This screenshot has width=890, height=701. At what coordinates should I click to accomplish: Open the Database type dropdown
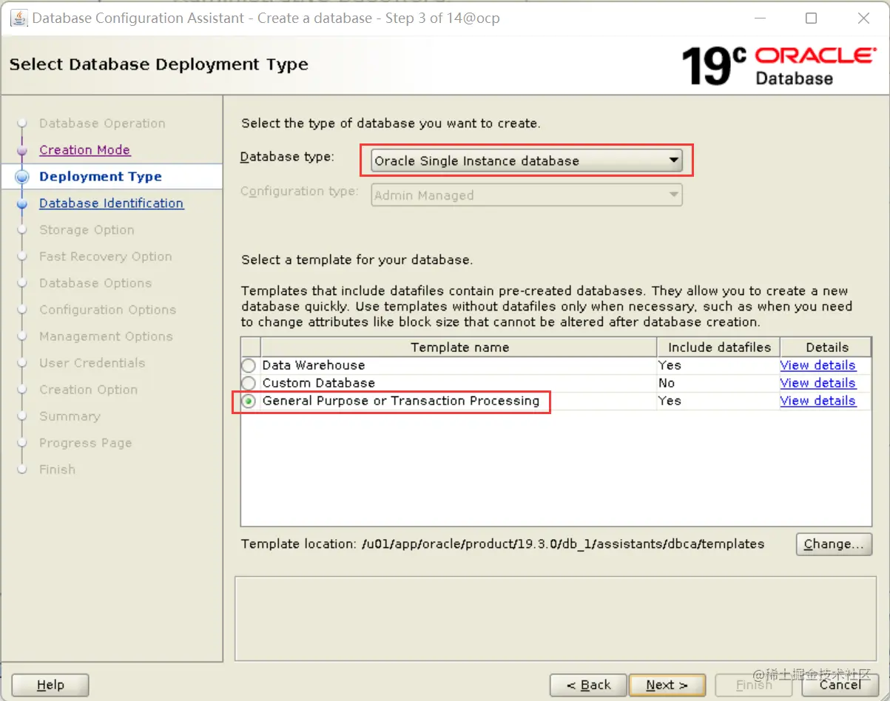pyautogui.click(x=526, y=160)
